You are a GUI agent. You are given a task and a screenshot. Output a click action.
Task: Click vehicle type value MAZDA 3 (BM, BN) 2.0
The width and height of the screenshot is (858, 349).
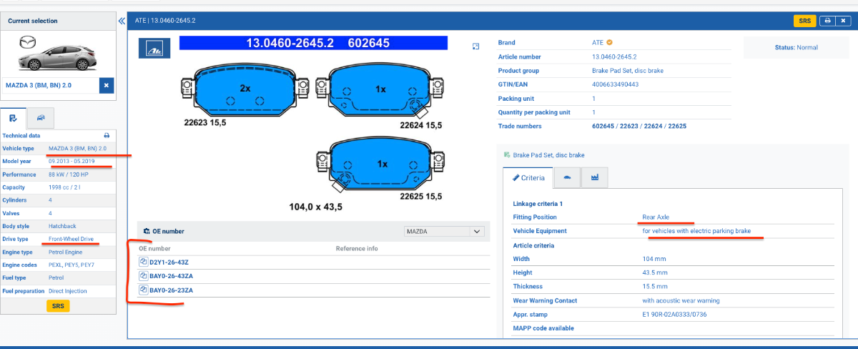point(77,149)
